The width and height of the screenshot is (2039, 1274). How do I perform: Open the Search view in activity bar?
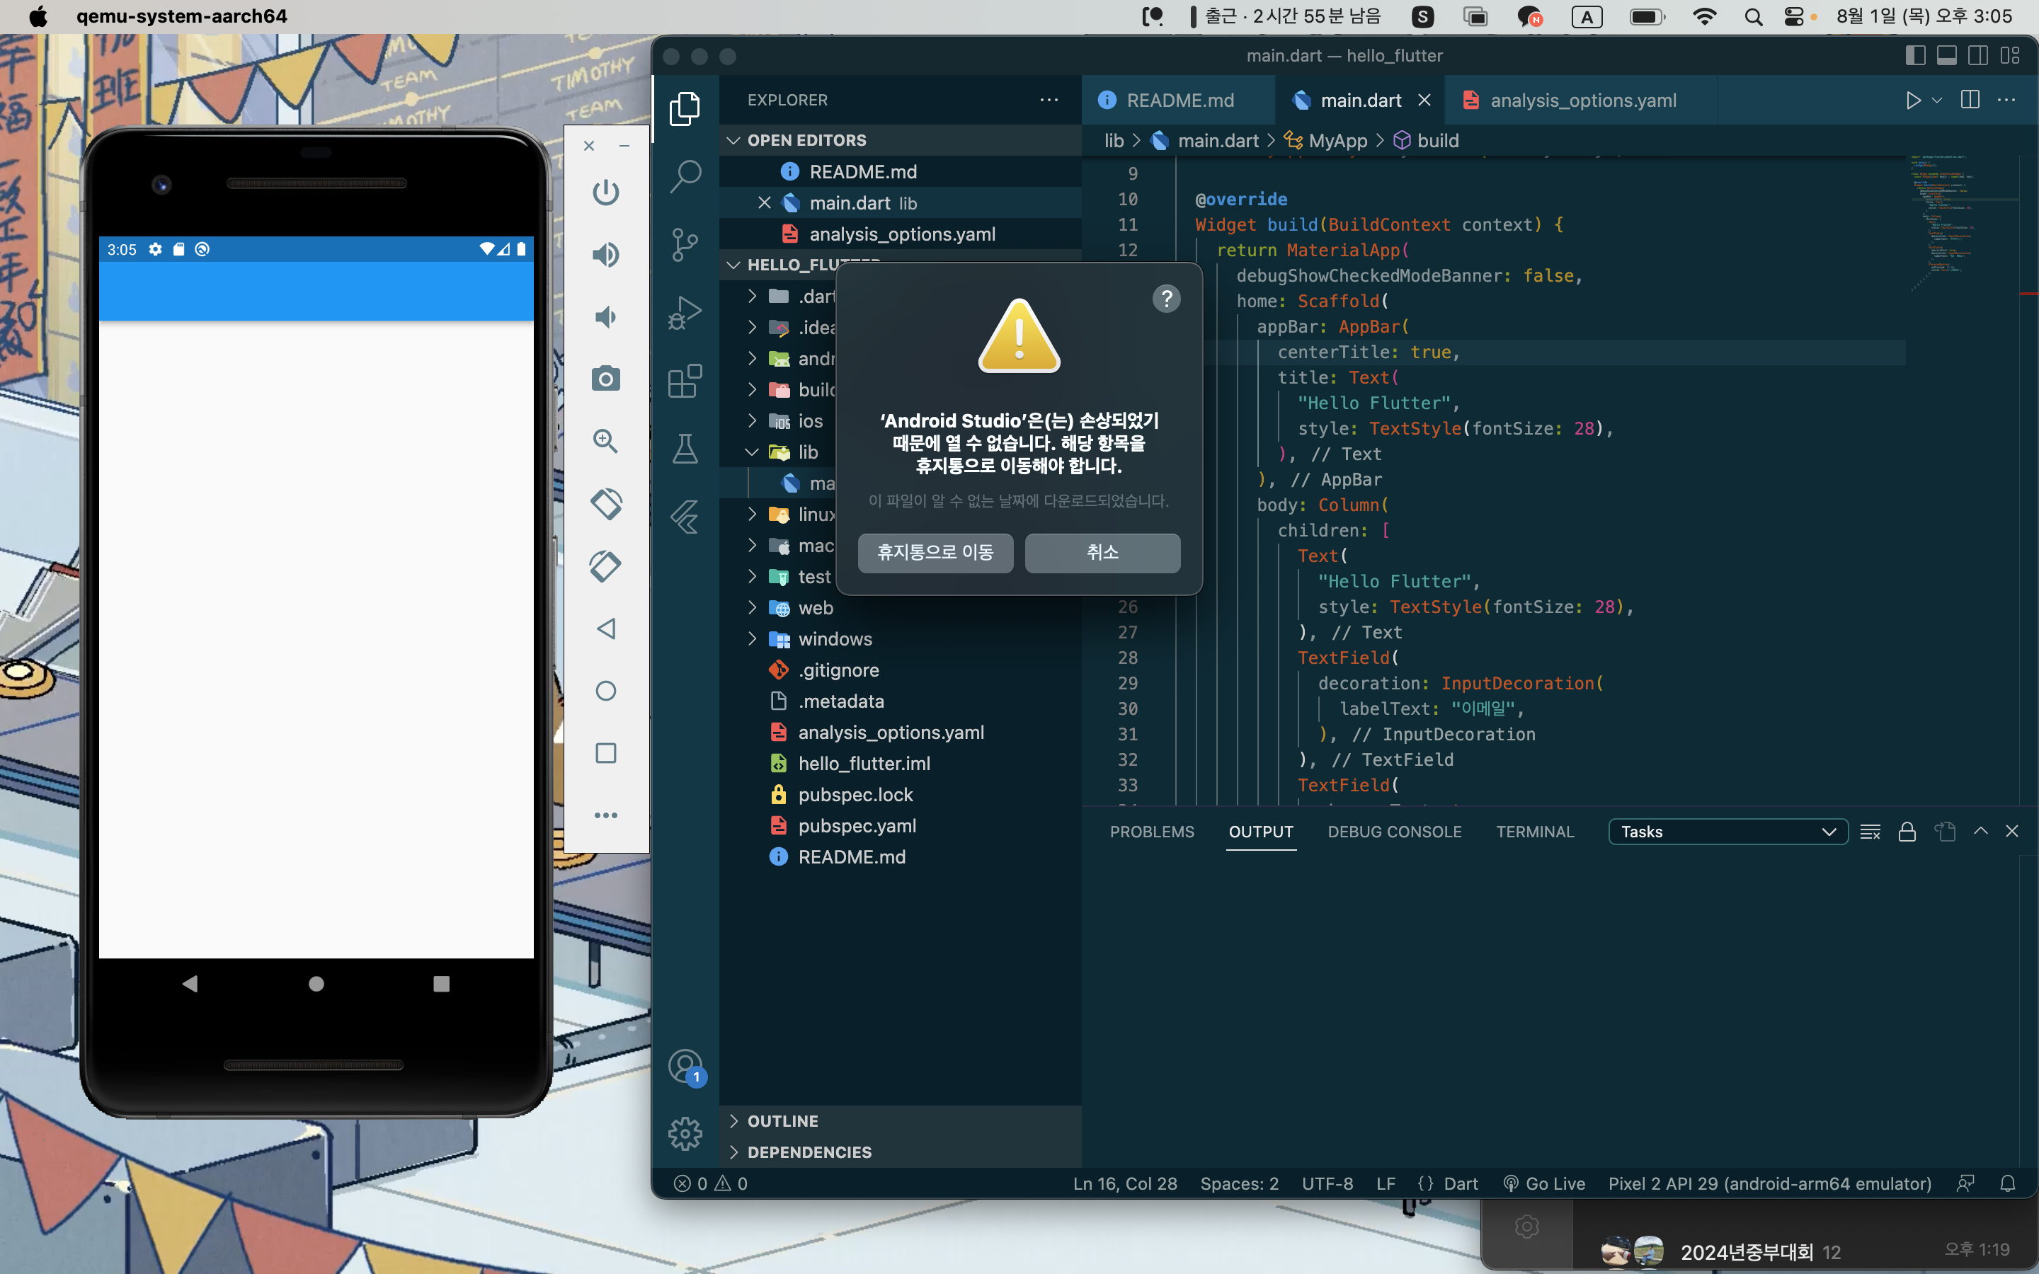[x=685, y=176]
